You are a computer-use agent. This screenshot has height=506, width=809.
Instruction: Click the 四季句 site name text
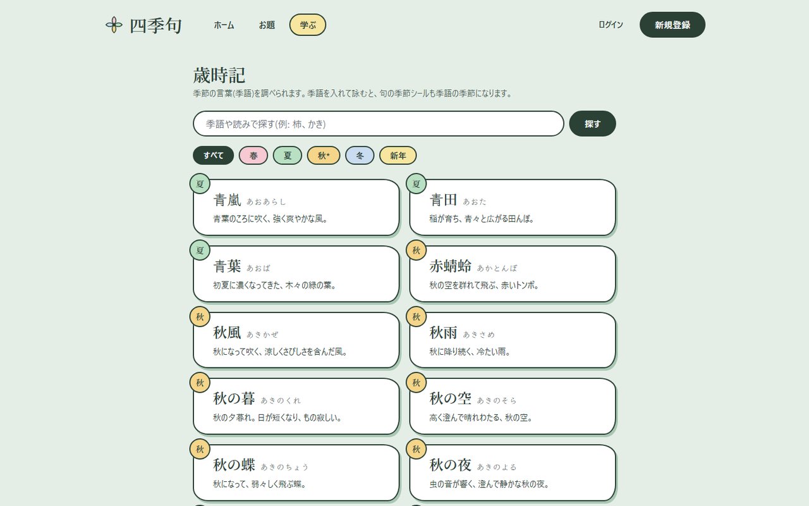(155, 25)
